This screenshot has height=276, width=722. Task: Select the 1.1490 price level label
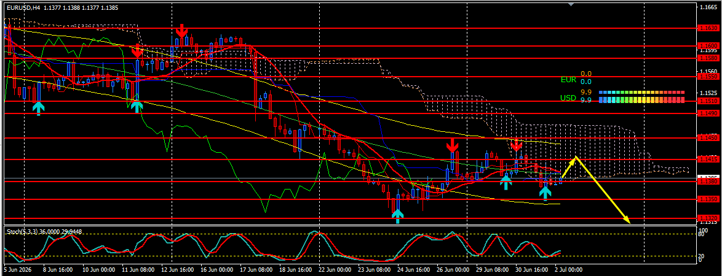pyautogui.click(x=708, y=113)
